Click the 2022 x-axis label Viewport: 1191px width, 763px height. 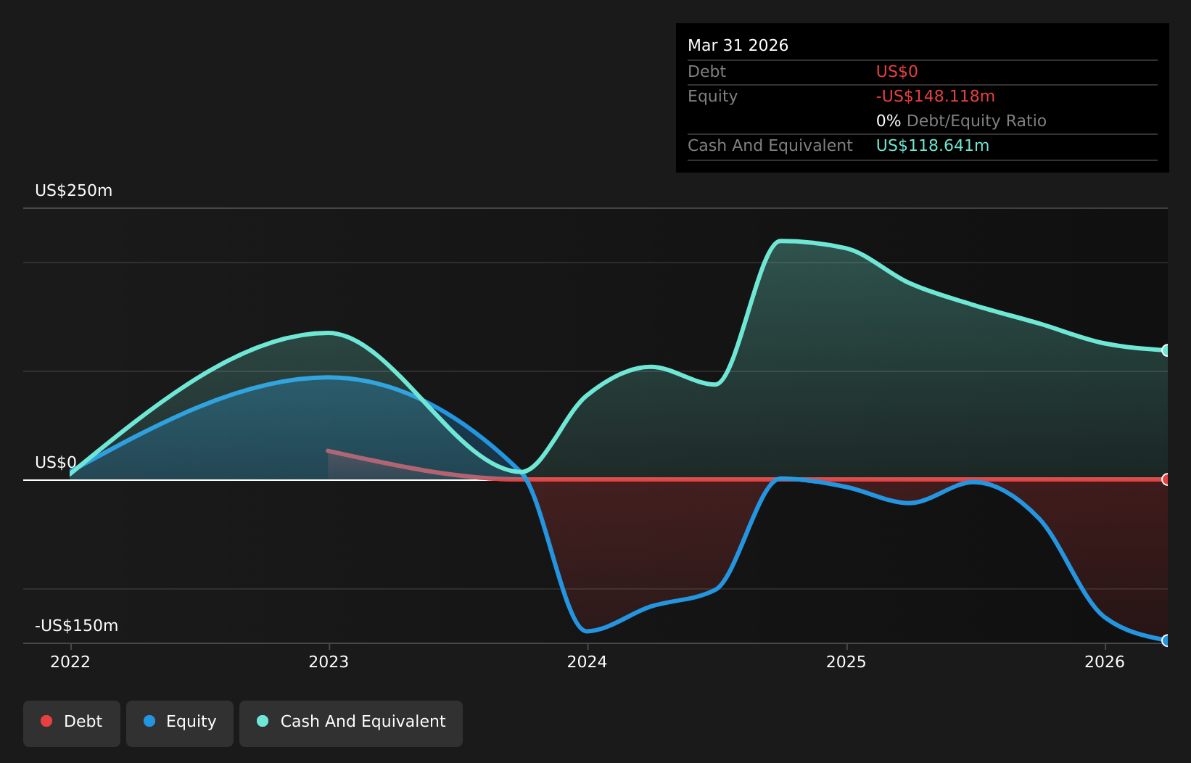coord(70,661)
